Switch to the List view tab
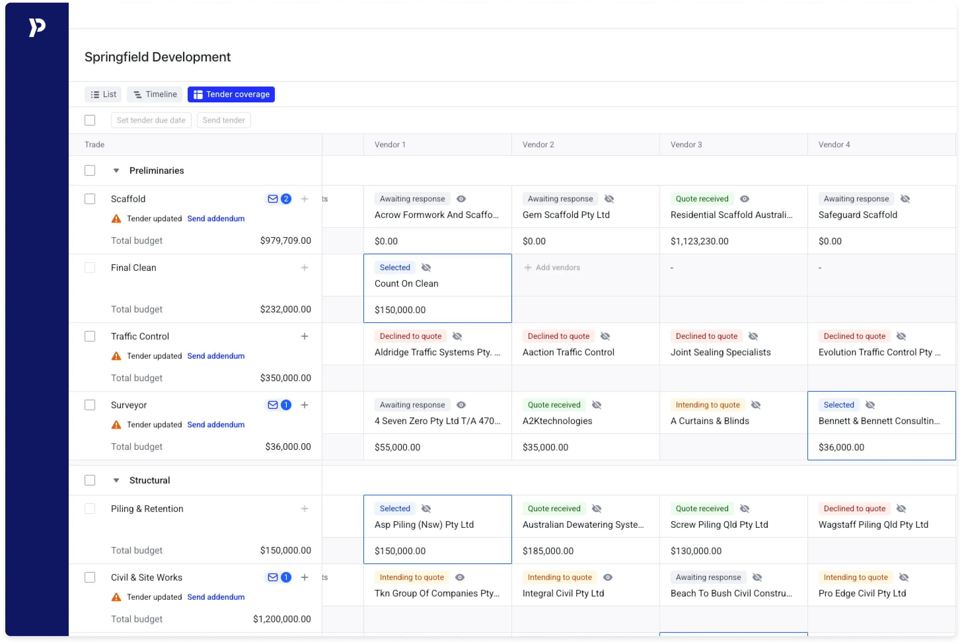Image resolution: width=962 pixels, height=644 pixels. click(x=103, y=94)
